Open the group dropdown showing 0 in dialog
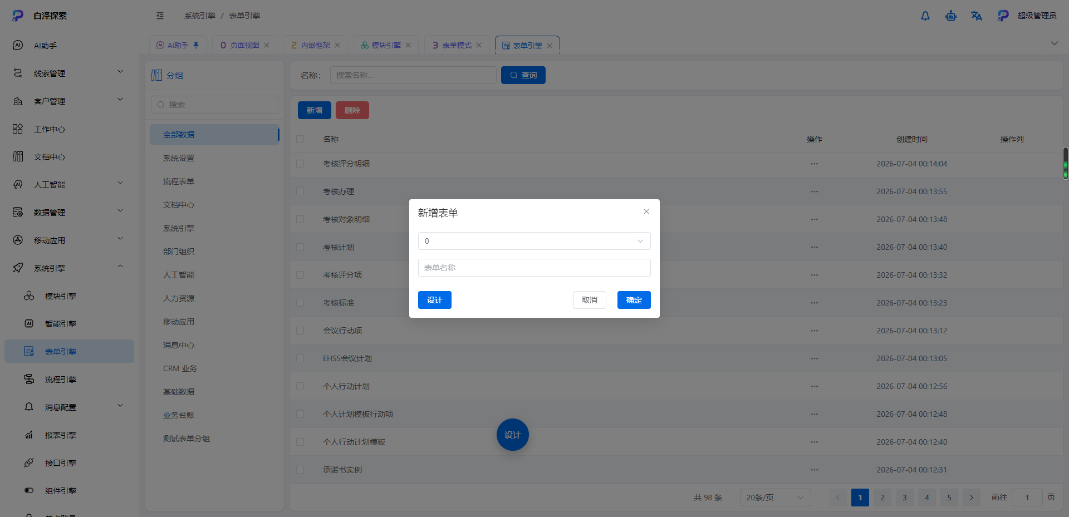 [534, 241]
